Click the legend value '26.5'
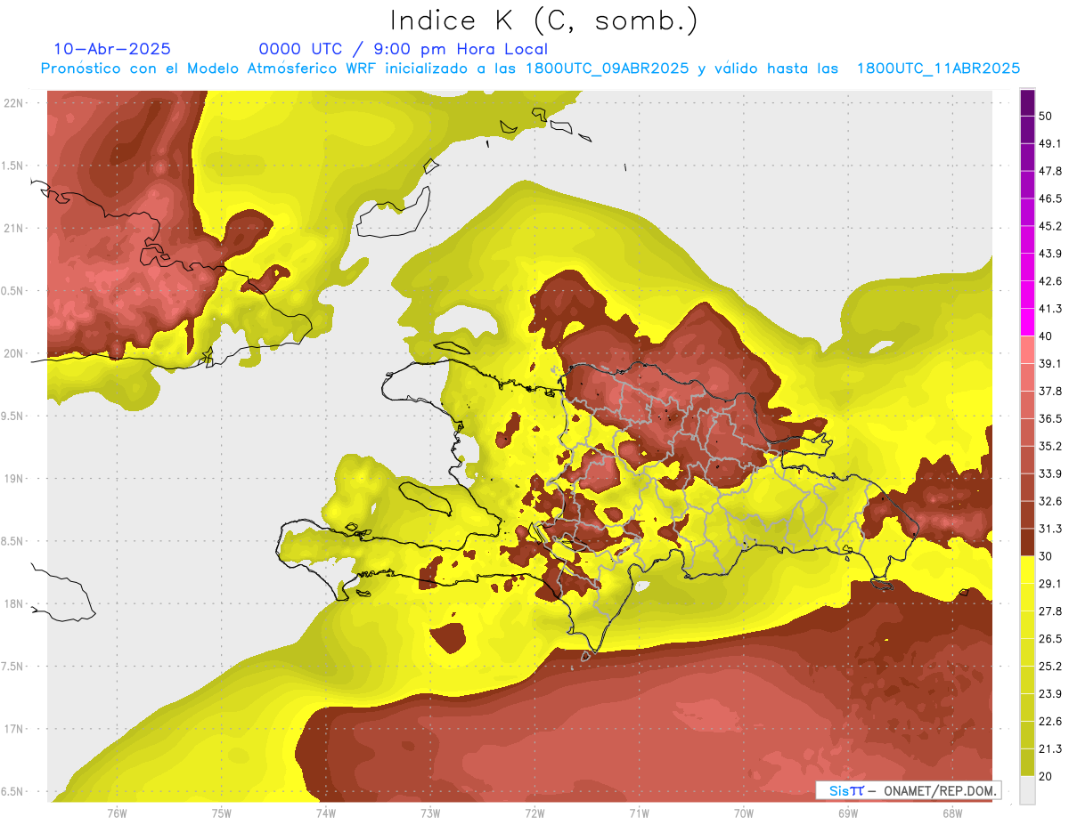The width and height of the screenshot is (1069, 825). pyautogui.click(x=1050, y=639)
